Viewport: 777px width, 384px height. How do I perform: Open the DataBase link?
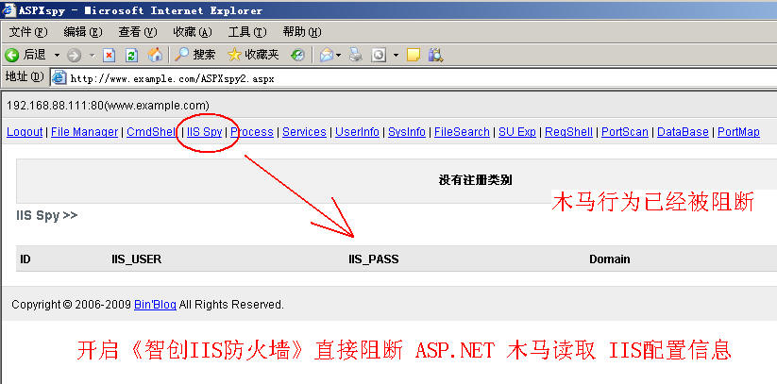tap(683, 132)
